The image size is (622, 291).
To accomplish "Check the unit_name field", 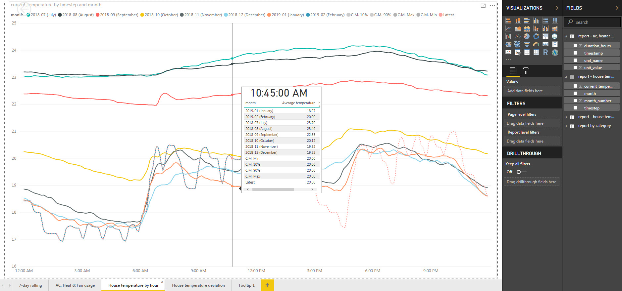I will (575, 60).
